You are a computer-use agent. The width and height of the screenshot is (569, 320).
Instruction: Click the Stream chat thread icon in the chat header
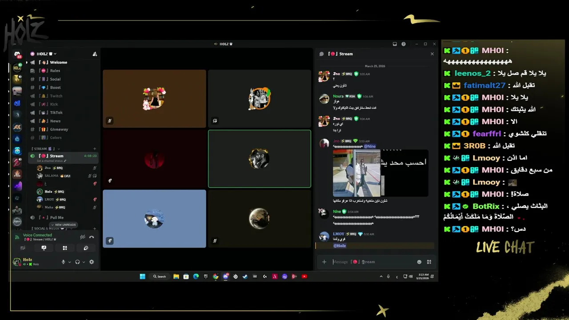tap(321, 54)
